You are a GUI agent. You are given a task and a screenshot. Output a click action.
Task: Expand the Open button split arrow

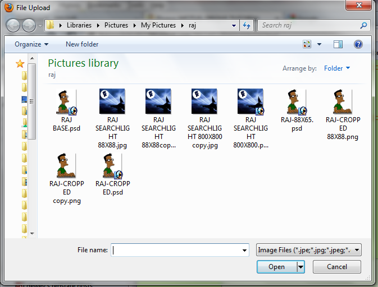(300, 267)
